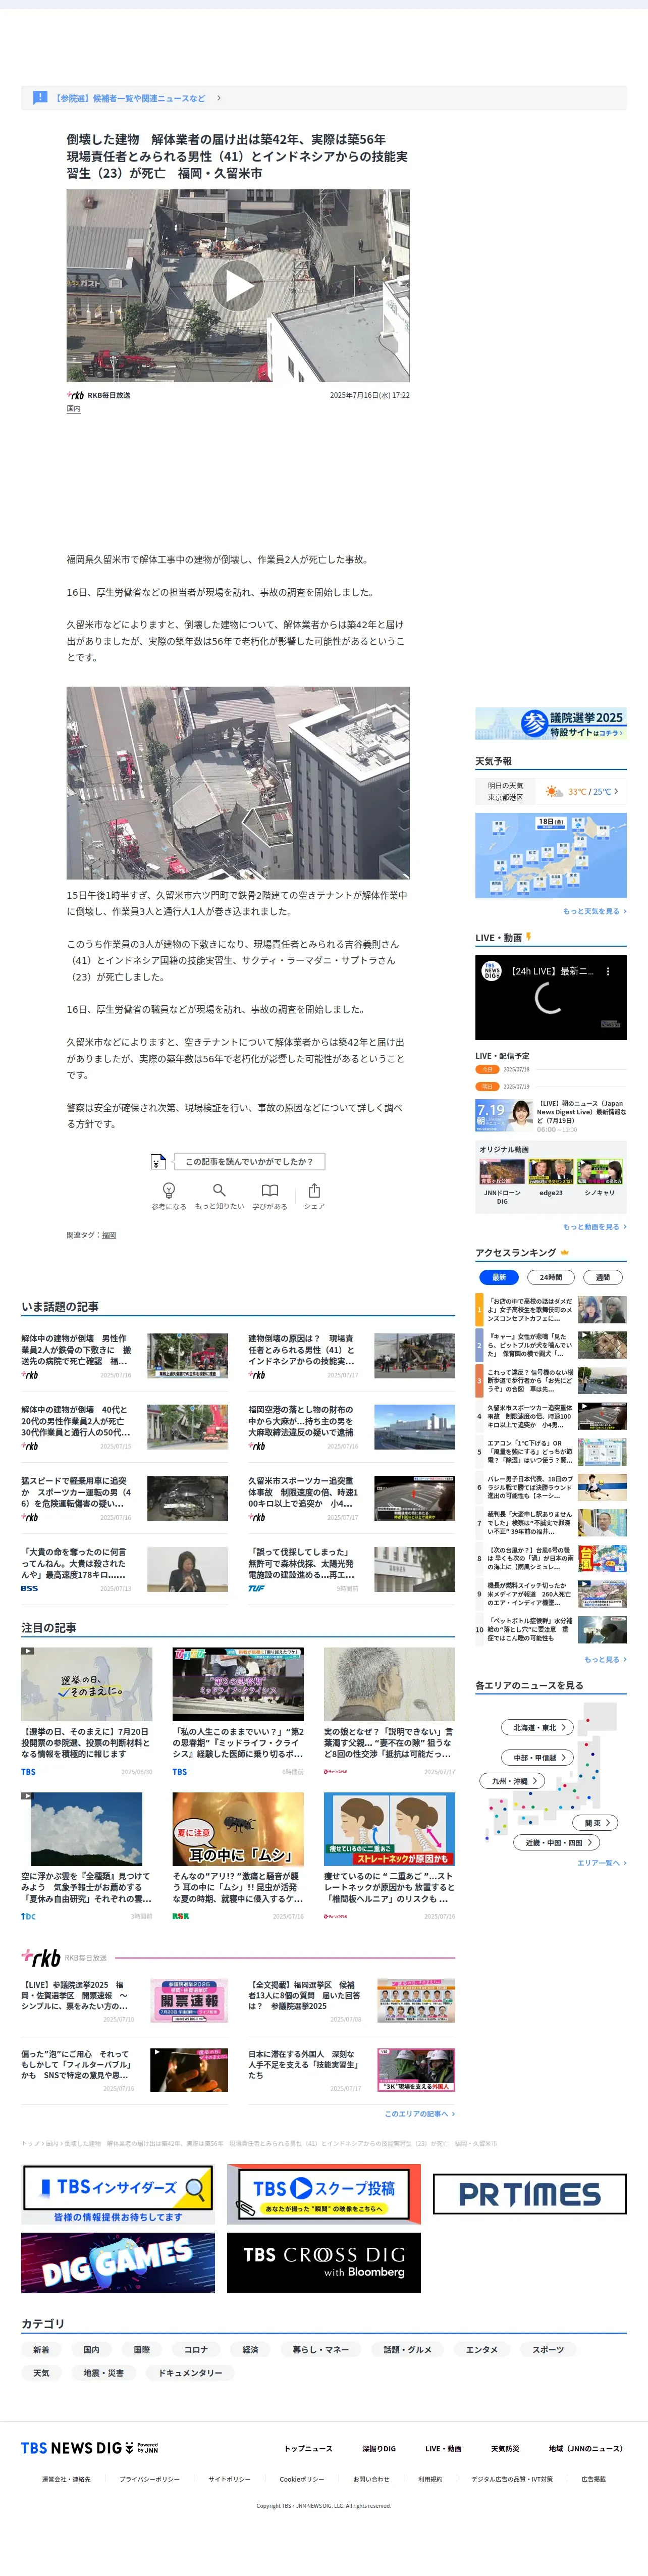Open TBS CROSS DIG with Bloomberg banner
The height and width of the screenshot is (2576, 648).
pos(324,2263)
